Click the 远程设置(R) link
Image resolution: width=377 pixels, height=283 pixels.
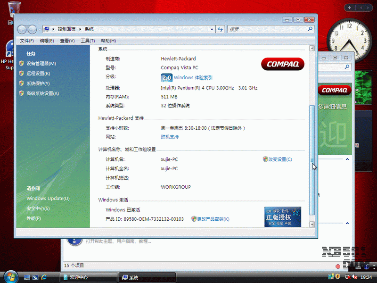pyautogui.click(x=38, y=74)
